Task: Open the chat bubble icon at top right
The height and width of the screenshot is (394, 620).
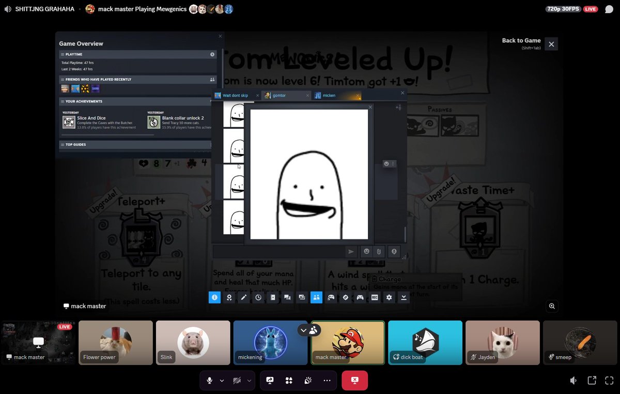Action: [609, 9]
